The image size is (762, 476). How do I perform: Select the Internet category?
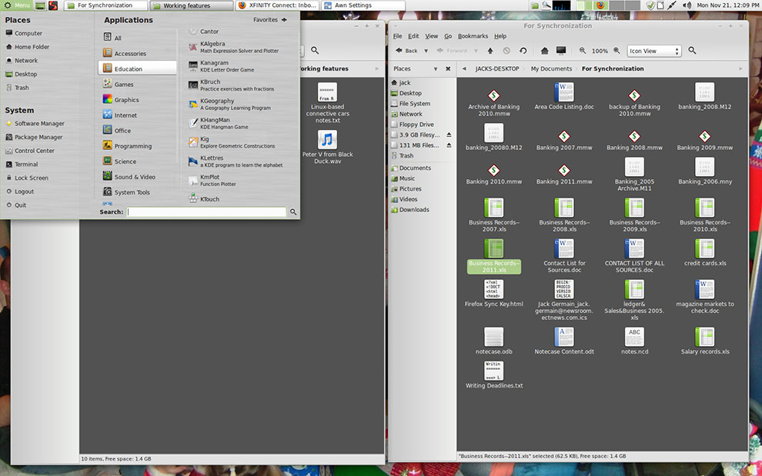pyautogui.click(x=137, y=115)
